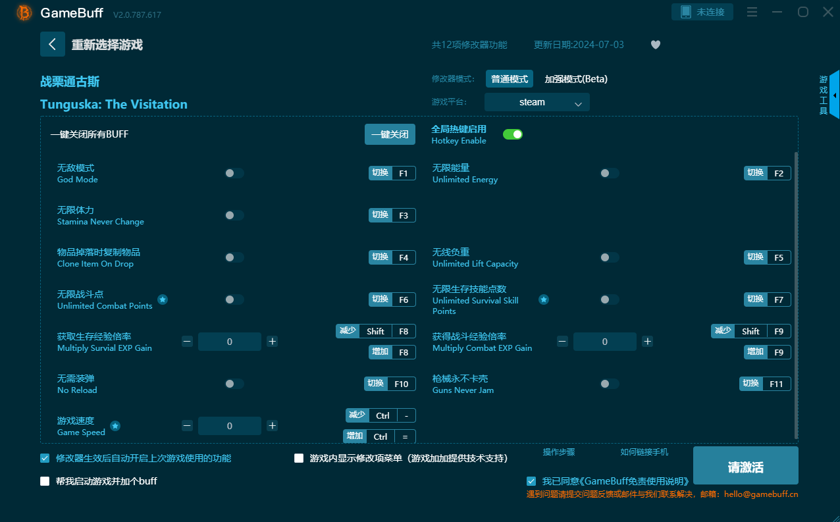
Task: Click the 更新日期:2024-07-03 text
Action: pos(579,45)
